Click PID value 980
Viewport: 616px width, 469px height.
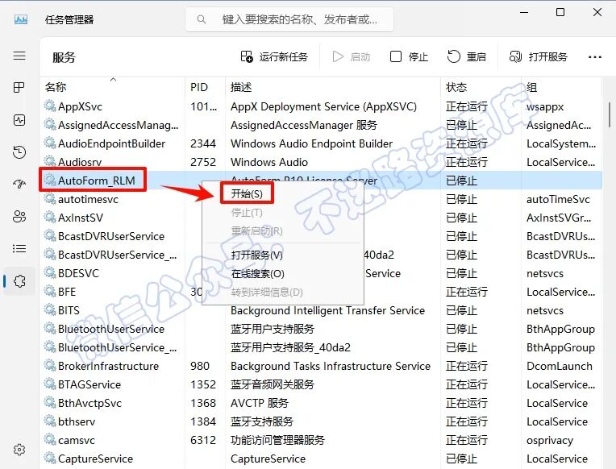[200, 366]
